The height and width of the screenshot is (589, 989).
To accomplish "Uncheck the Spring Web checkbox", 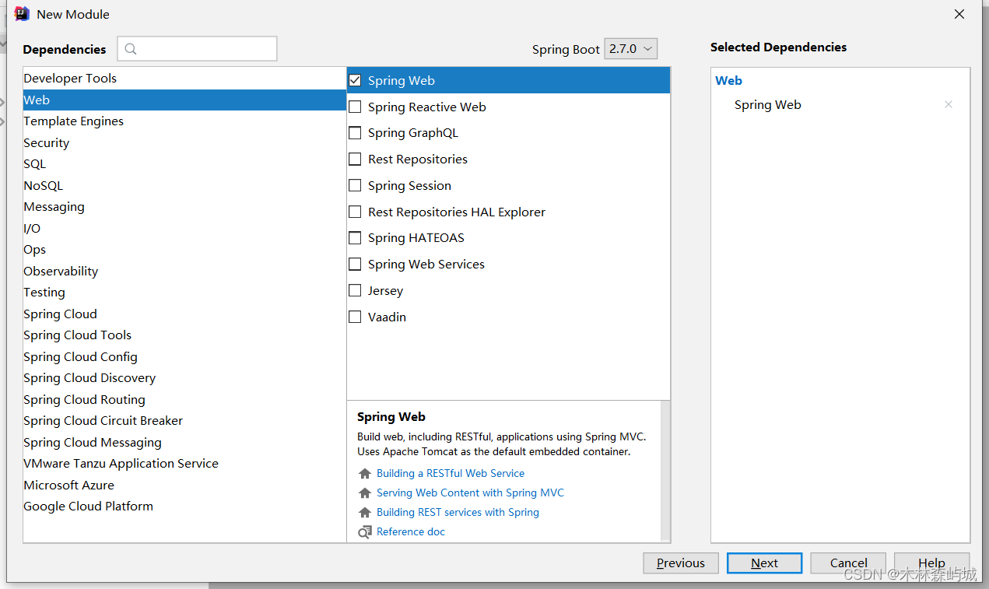I will pyautogui.click(x=355, y=80).
